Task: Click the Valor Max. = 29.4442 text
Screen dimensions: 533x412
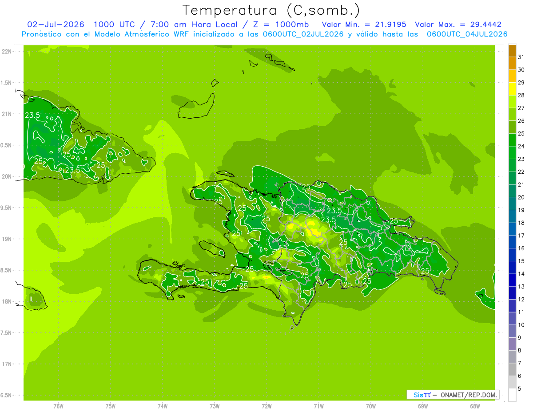Action: tap(458, 24)
